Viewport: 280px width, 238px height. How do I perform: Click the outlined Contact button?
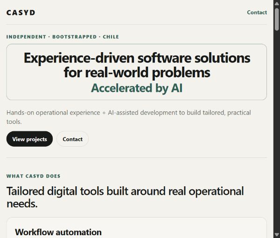pos(72,139)
